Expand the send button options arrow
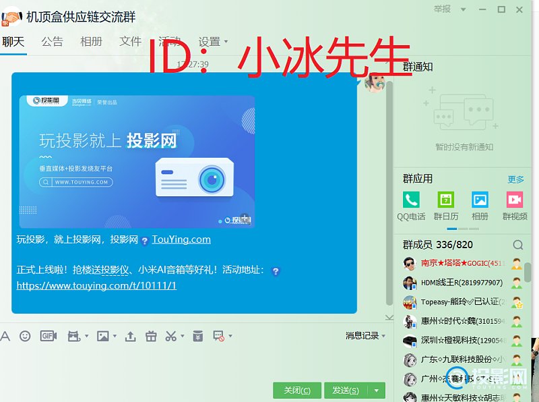The image size is (539, 402). 378,391
